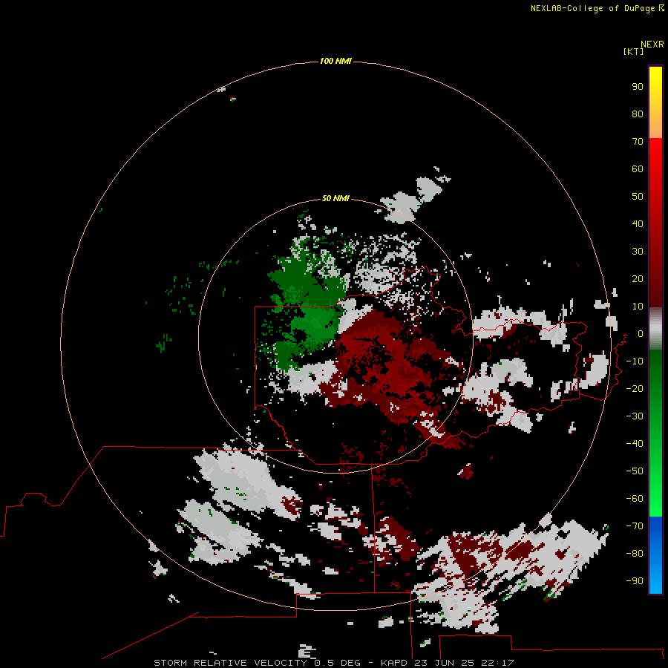668x668 pixels.
Task: Click the 10 value on the color scale
Action: [638, 307]
